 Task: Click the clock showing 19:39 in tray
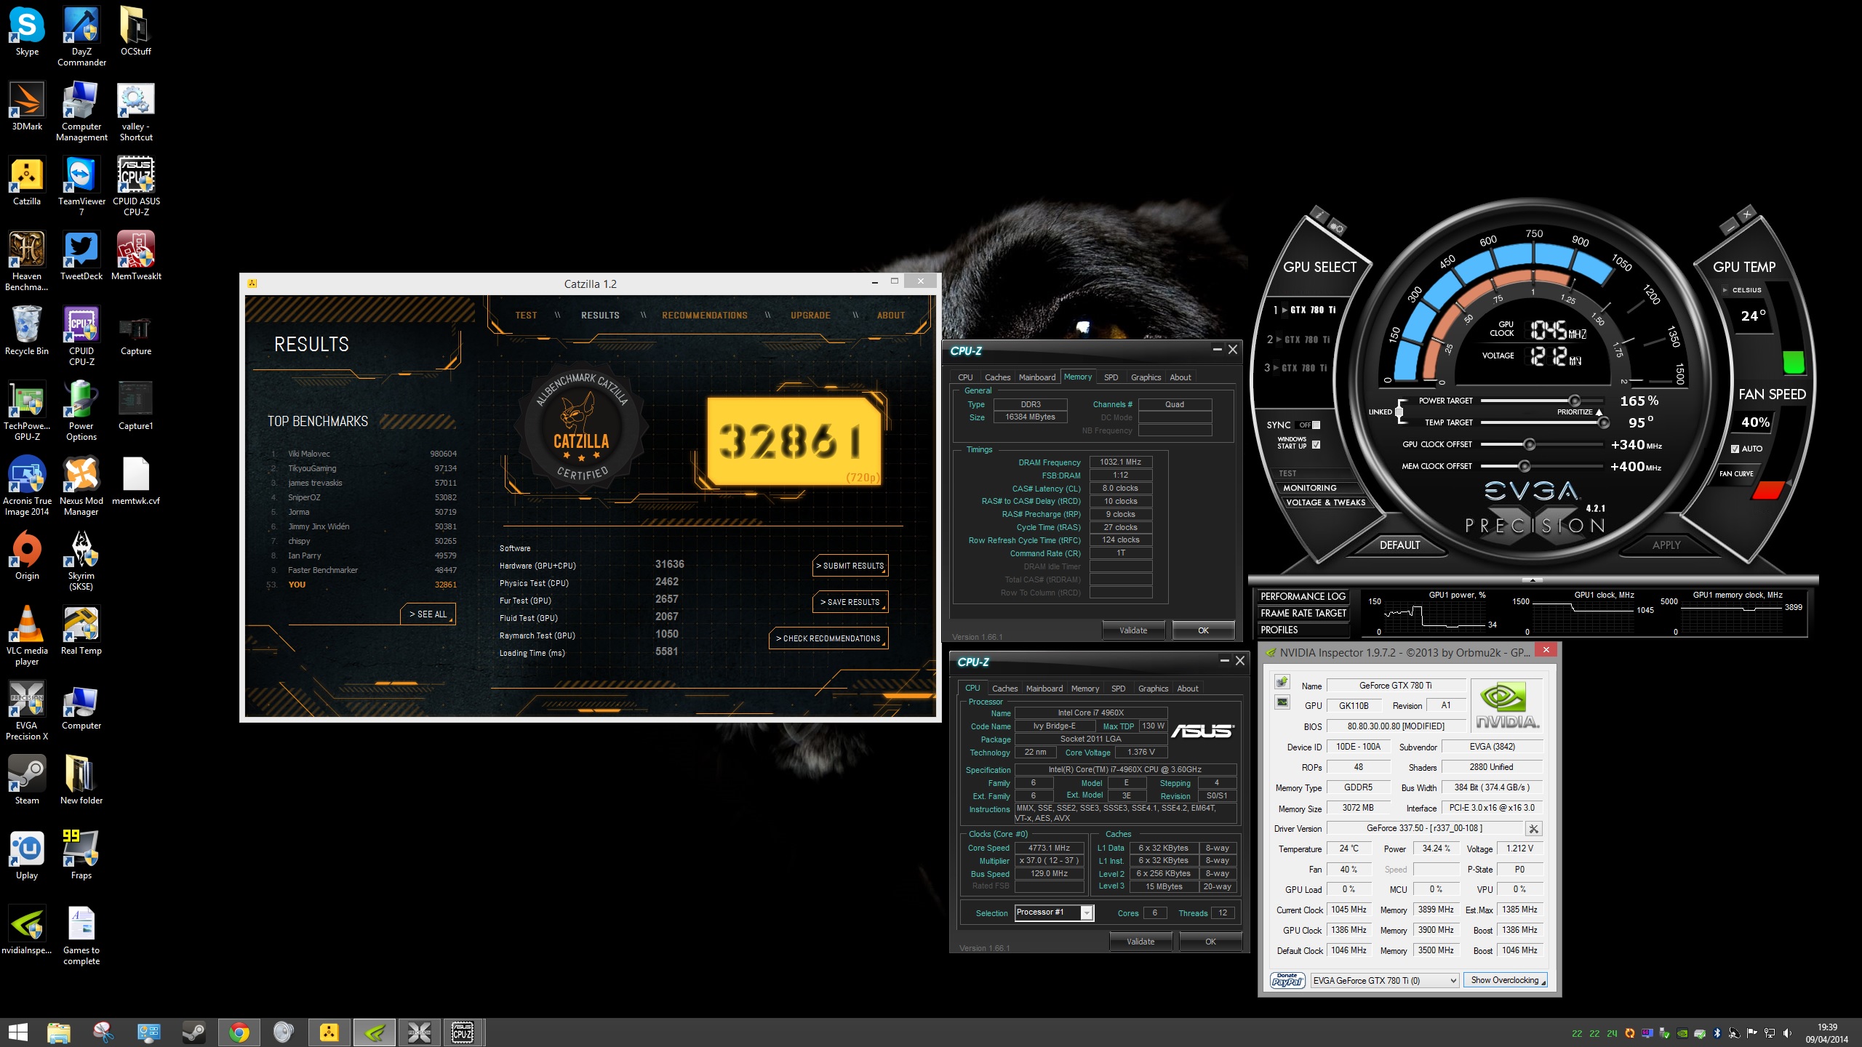pos(1826,1027)
